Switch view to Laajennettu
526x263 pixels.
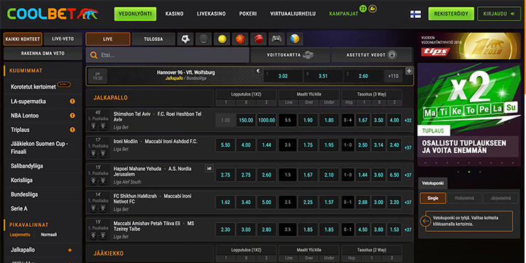tap(20, 235)
